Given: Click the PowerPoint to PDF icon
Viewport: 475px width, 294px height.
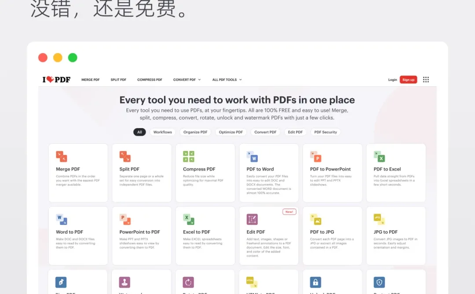Looking at the screenshot, I should [x=125, y=220].
